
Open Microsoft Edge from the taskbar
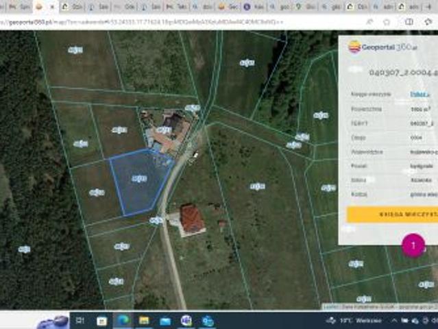pyautogui.click(x=123, y=320)
